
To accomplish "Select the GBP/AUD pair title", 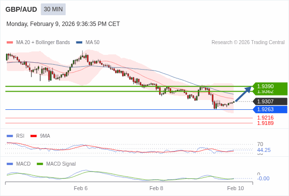I will click(21, 9).
